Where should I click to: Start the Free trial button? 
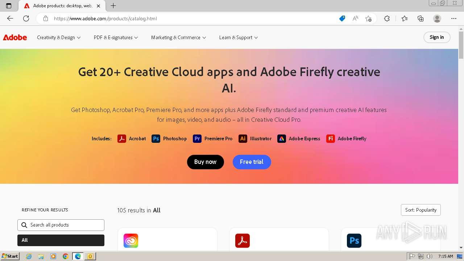pos(252,162)
